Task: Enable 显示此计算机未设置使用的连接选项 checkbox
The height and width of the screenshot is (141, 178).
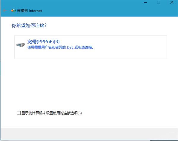Action: pyautogui.click(x=19, y=113)
